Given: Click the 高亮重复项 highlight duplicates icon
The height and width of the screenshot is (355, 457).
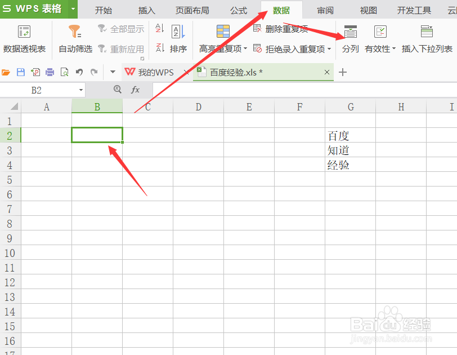Looking at the screenshot, I should pyautogui.click(x=223, y=32).
